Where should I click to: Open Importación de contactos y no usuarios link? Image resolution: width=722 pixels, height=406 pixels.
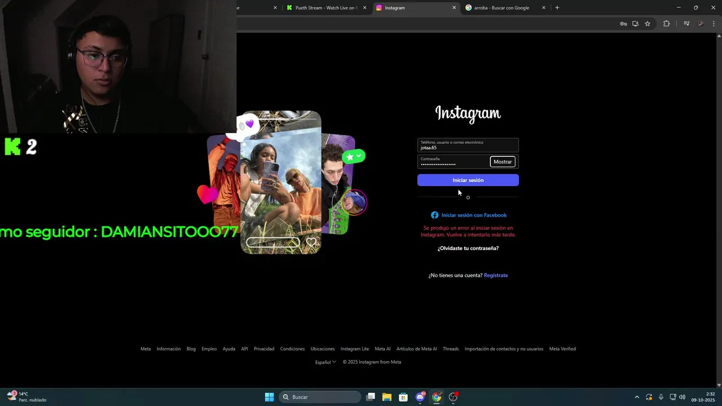click(x=504, y=348)
